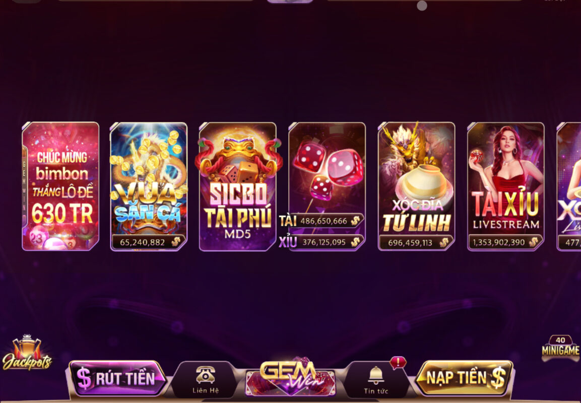Click the Rút Tiền withdraw button
The width and height of the screenshot is (581, 403).
tap(118, 378)
